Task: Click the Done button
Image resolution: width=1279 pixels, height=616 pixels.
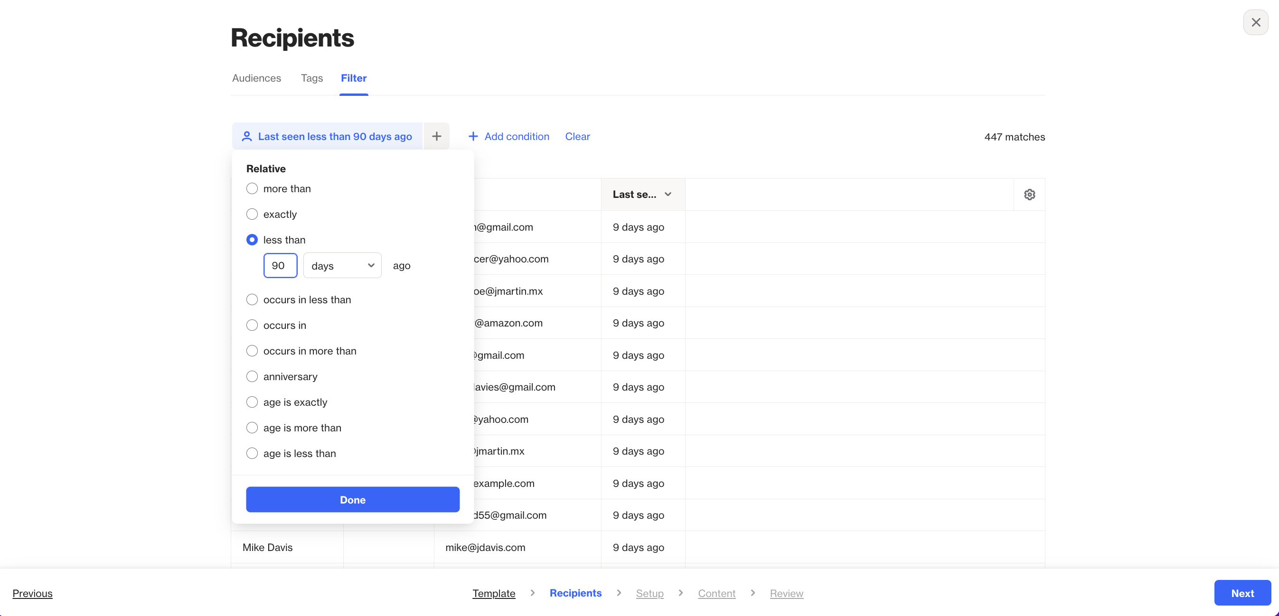Action: pos(353,499)
